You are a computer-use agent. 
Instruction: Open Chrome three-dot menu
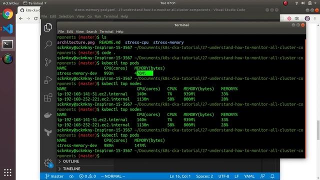tap(315, 18)
